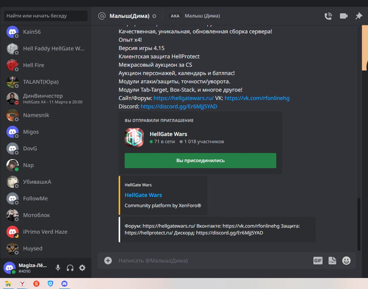Image resolution: width=368 pixels, height=289 pixels.
Task: Click the Discord icon in the taskbar
Action: (64, 284)
